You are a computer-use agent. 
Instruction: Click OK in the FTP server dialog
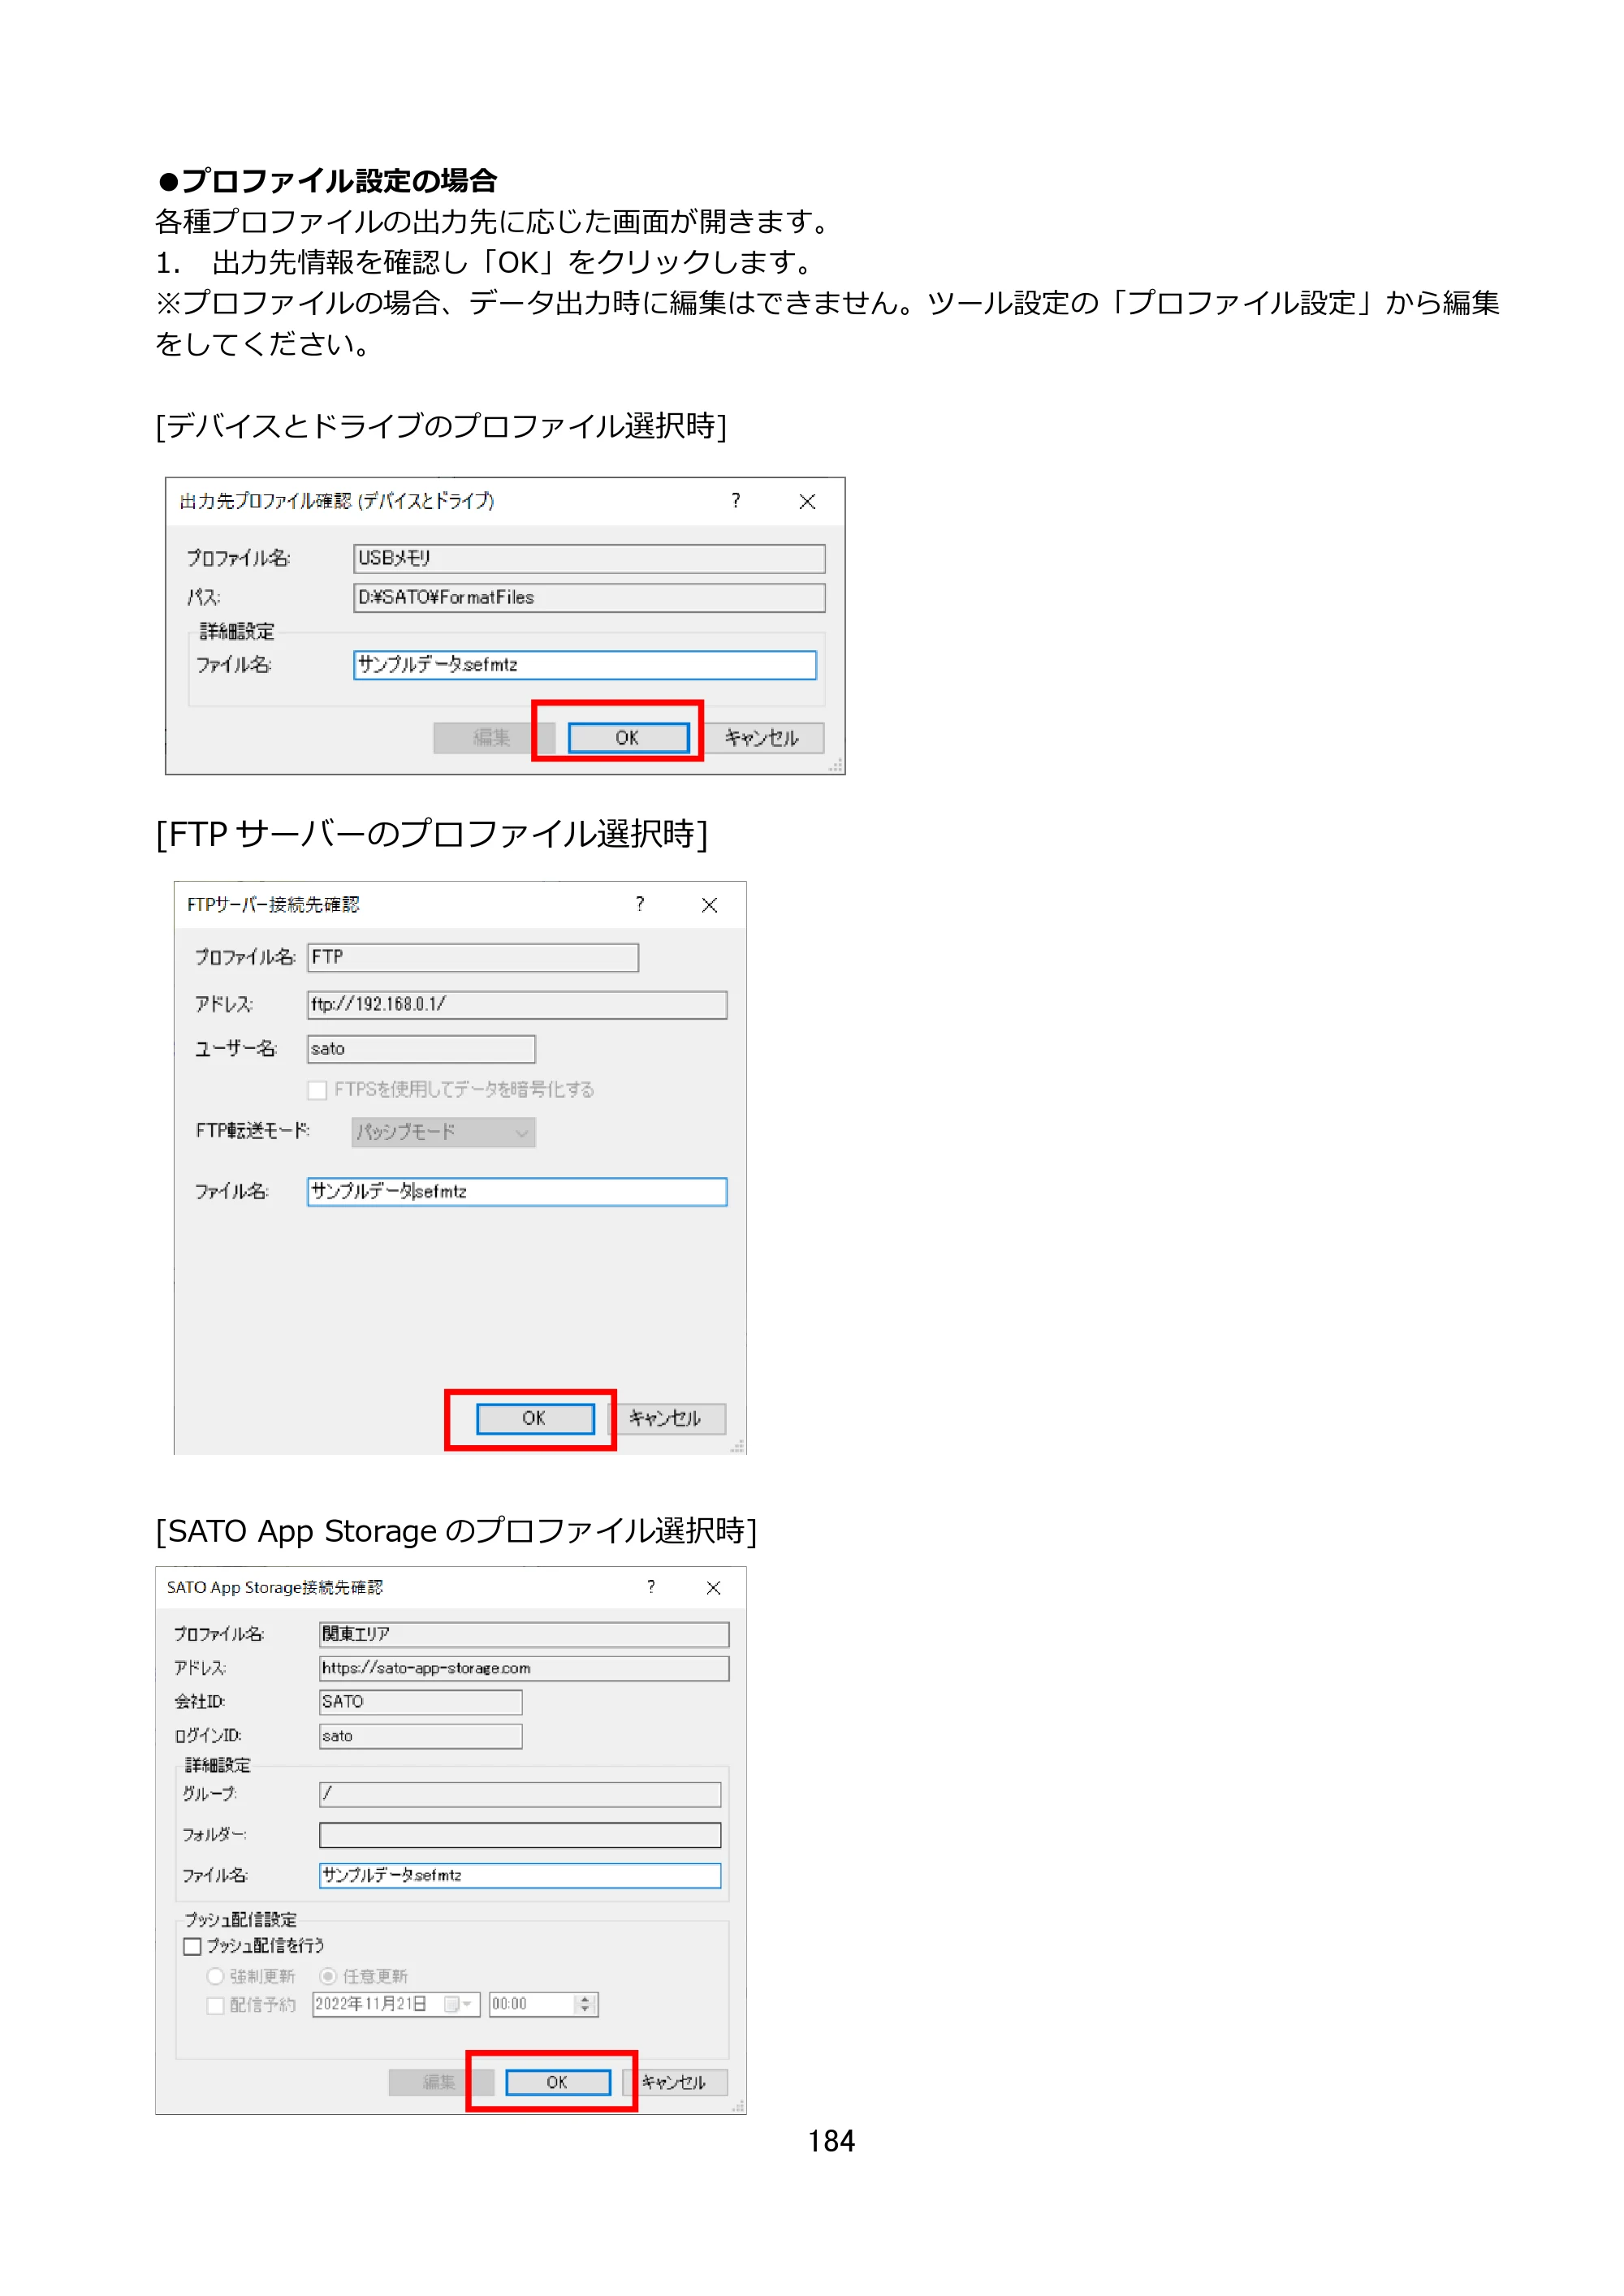tap(535, 1419)
